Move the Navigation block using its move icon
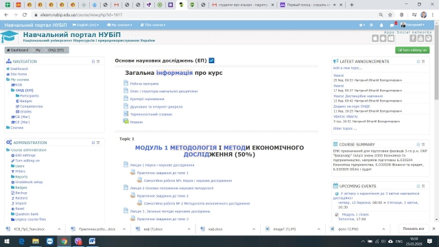The height and width of the screenshot is (247, 439). pos(98,61)
